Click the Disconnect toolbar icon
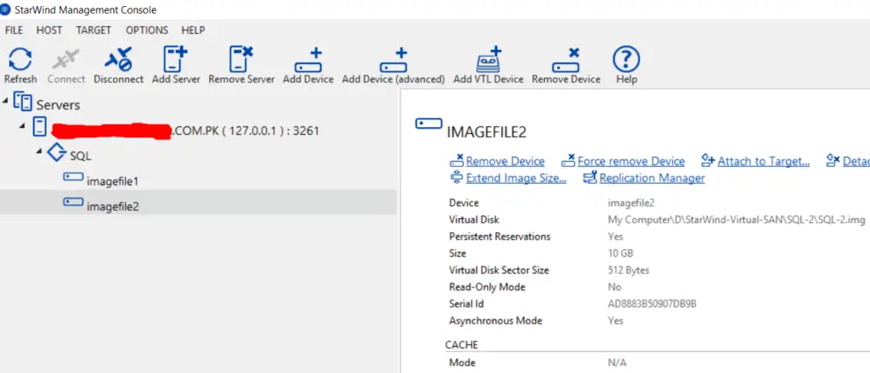The width and height of the screenshot is (870, 373). (119, 59)
